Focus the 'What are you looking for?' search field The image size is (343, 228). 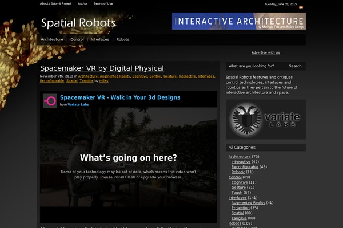[256, 66]
